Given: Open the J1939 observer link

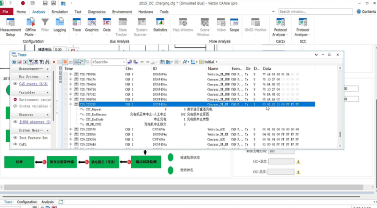Looking at the screenshot, I should tap(35, 122).
